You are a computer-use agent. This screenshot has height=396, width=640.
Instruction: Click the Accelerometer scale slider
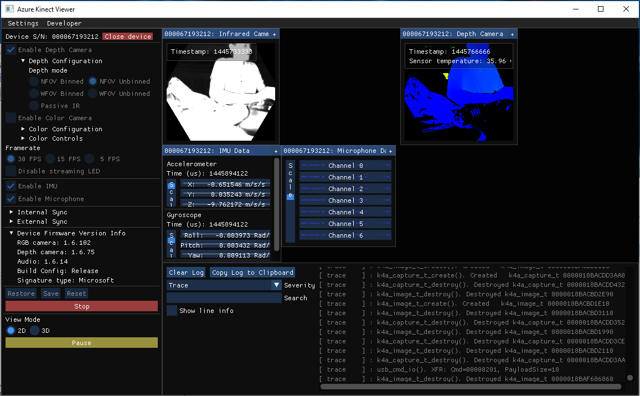[172, 193]
